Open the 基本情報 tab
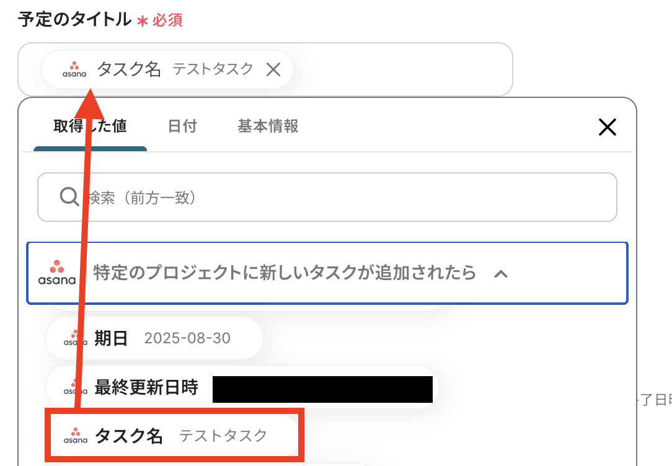The height and width of the screenshot is (466, 672). pos(268,126)
